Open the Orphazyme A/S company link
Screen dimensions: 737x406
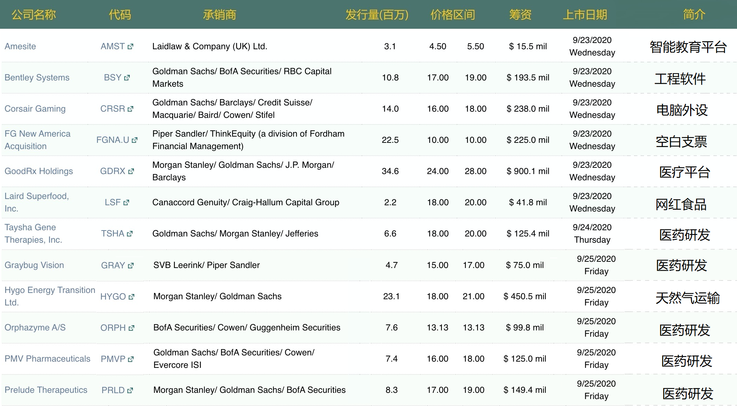tap(35, 327)
